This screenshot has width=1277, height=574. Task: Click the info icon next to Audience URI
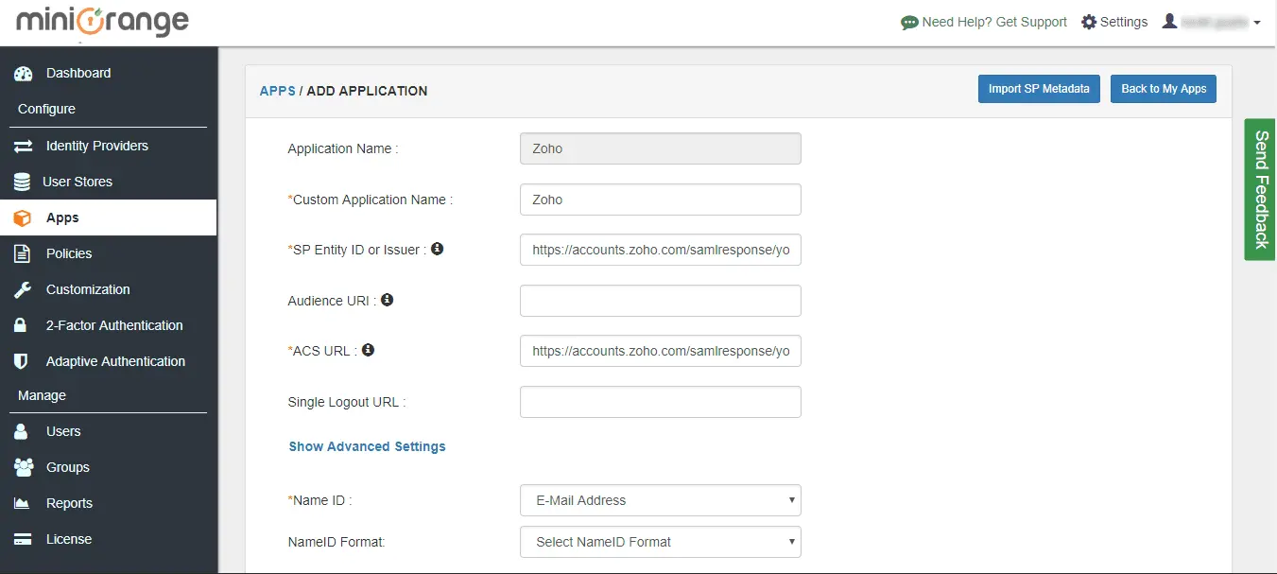[x=386, y=299]
